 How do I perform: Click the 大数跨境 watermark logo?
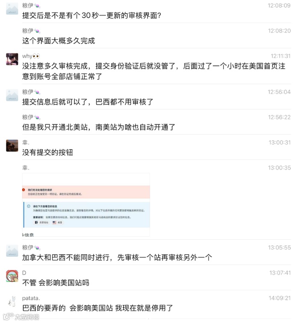pos(21,317)
